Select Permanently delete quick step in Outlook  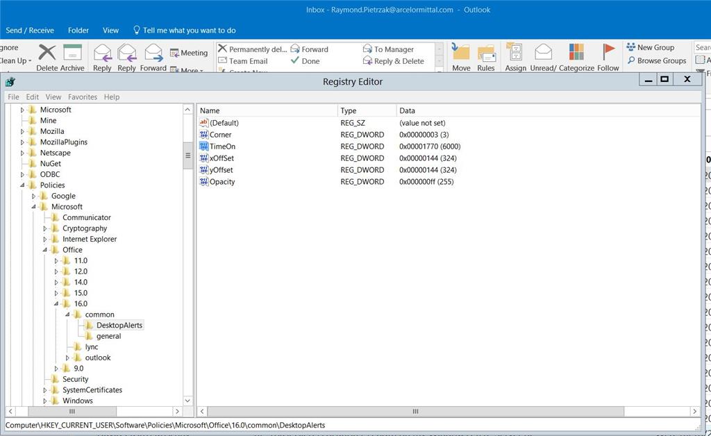(252, 49)
